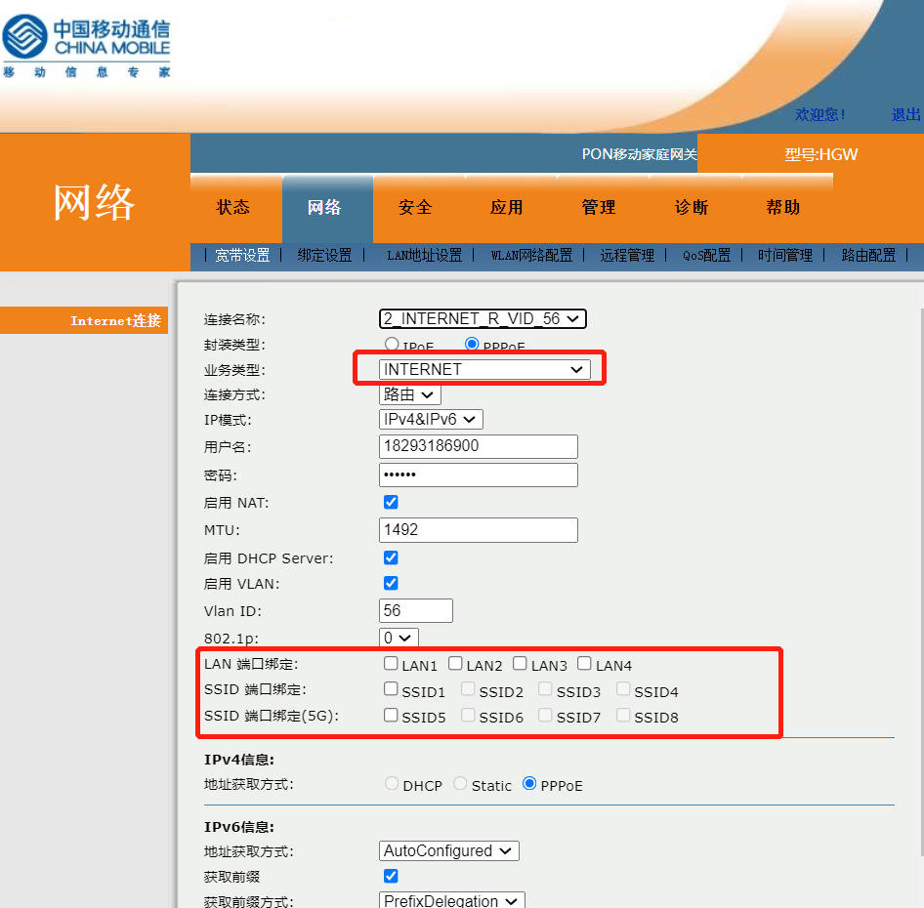The image size is (924, 908).
Task: Open the 诊断 tab
Action: (x=692, y=207)
